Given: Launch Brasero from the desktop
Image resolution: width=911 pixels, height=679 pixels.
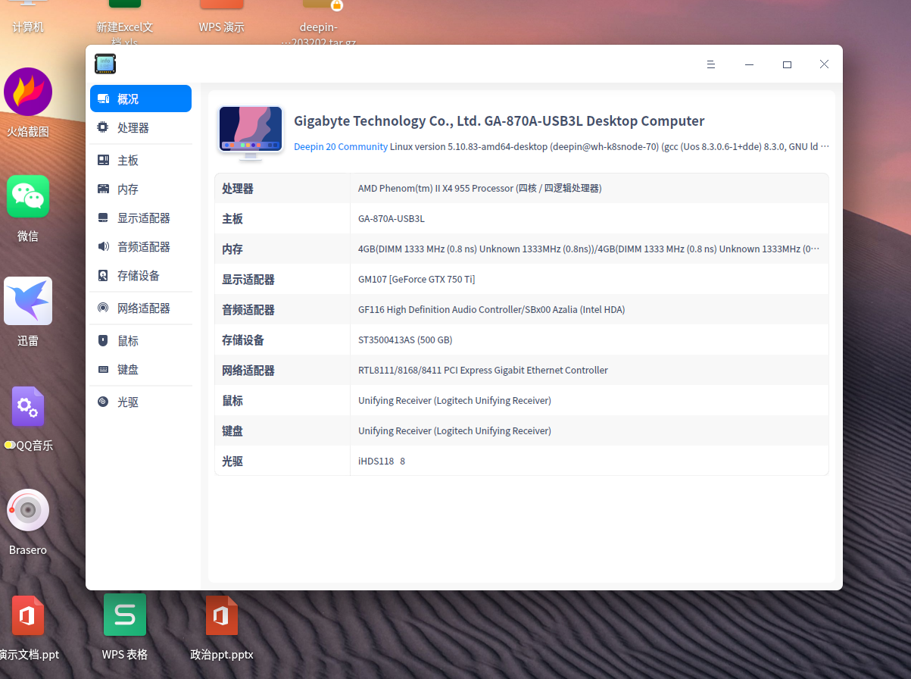Looking at the screenshot, I should pyautogui.click(x=28, y=511).
